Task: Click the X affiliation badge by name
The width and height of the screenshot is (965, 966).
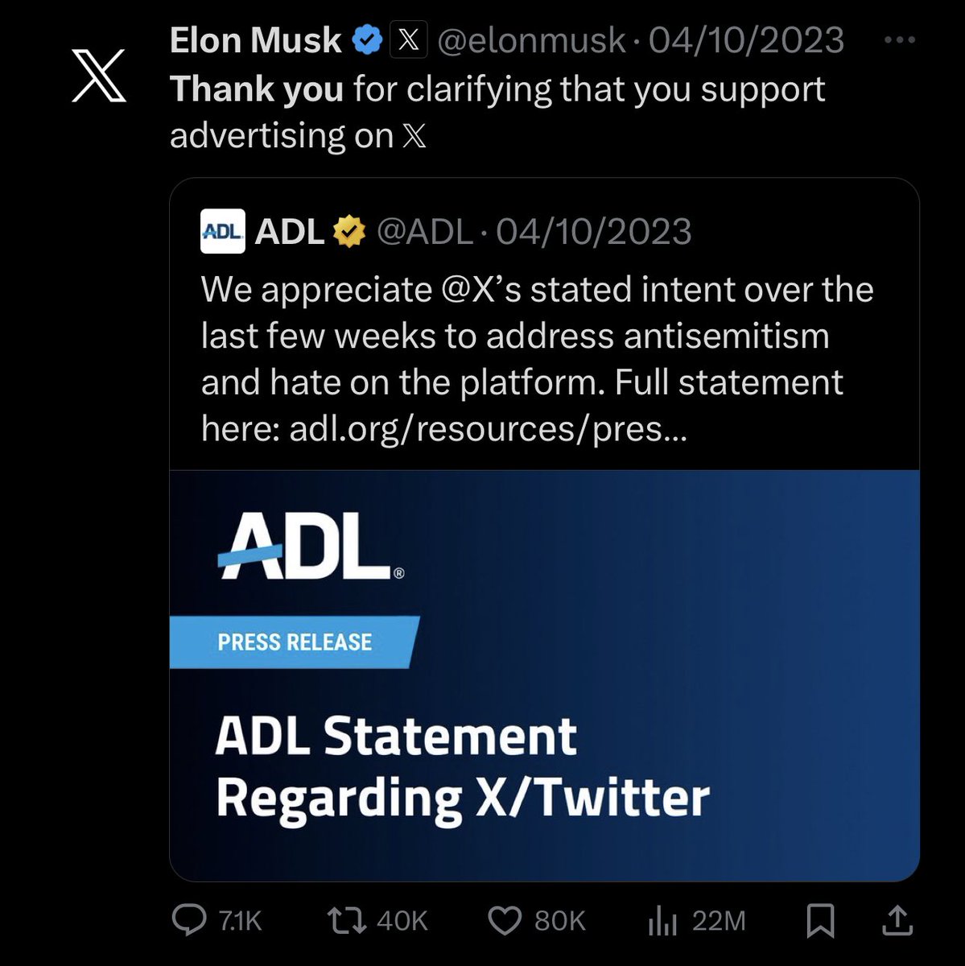Action: point(408,39)
